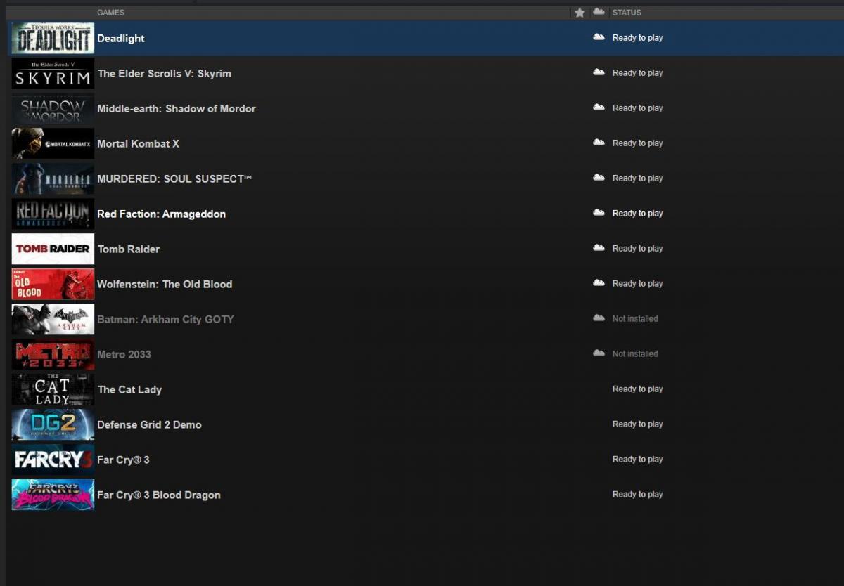Viewport: 844px width, 586px height.
Task: Click the cloud icon in Skyrim row
Action: coord(599,72)
